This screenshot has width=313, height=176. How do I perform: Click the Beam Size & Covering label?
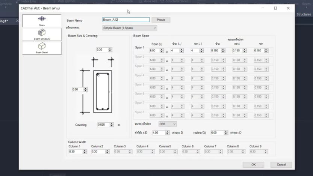83,36
